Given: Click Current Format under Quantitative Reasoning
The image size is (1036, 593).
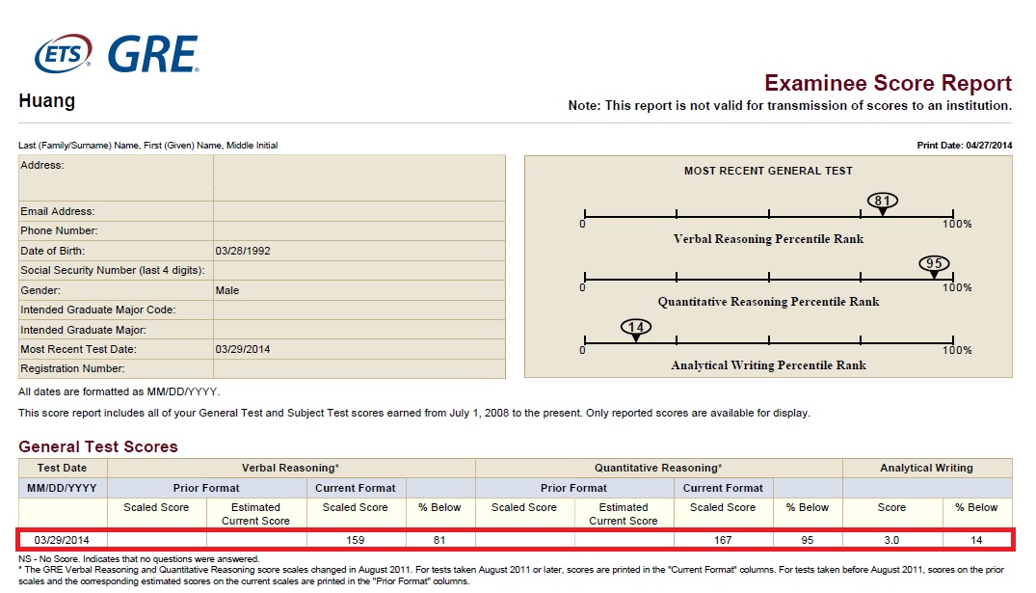Looking at the screenshot, I should pyautogui.click(x=723, y=488).
